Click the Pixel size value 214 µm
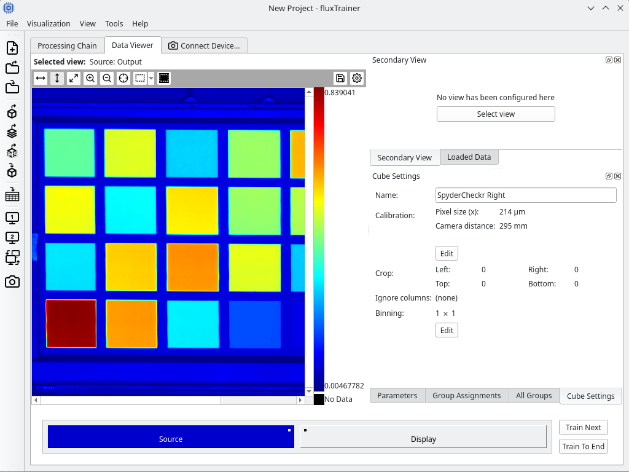This screenshot has height=472, width=629. (512, 212)
